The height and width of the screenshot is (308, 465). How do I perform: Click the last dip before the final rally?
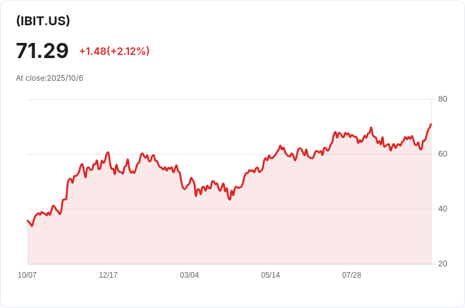coord(421,149)
